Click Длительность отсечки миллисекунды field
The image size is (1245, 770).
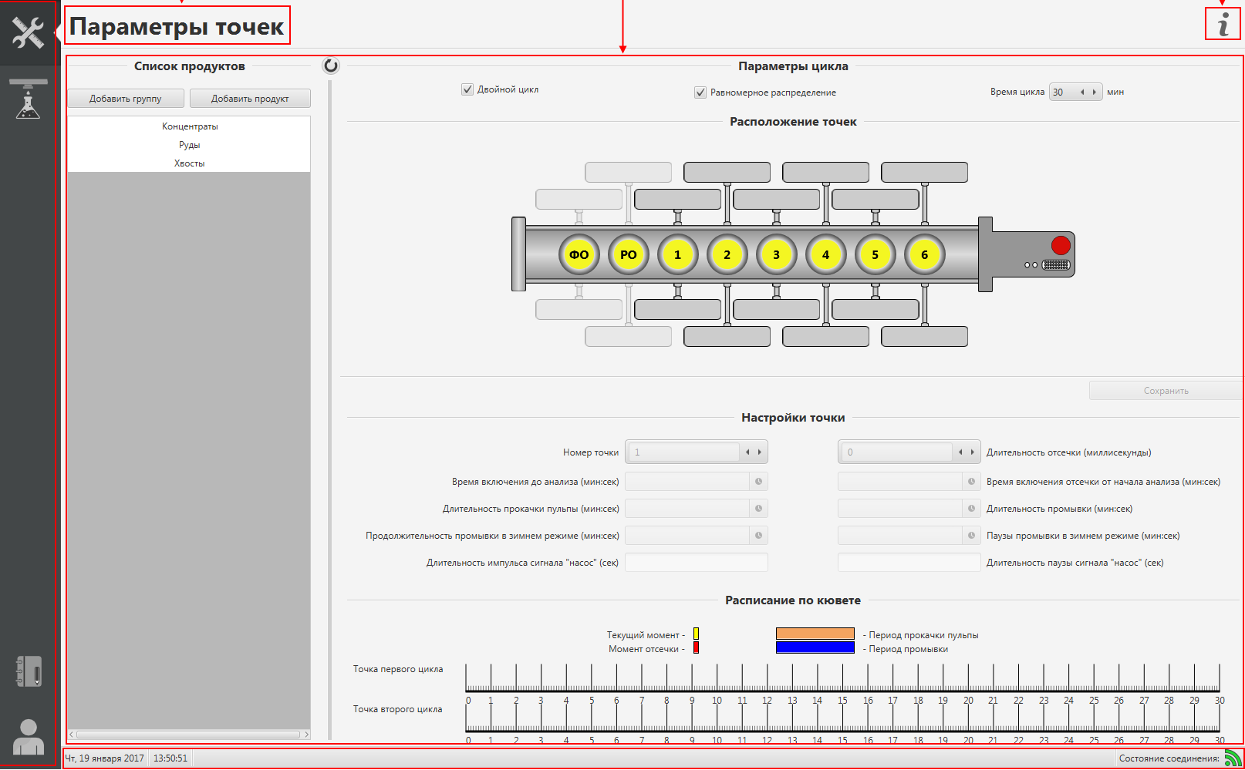point(896,452)
